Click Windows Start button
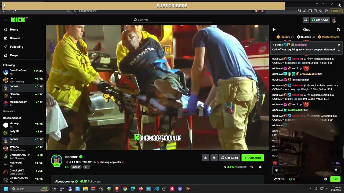The image size is (344, 193). (x=6, y=189)
